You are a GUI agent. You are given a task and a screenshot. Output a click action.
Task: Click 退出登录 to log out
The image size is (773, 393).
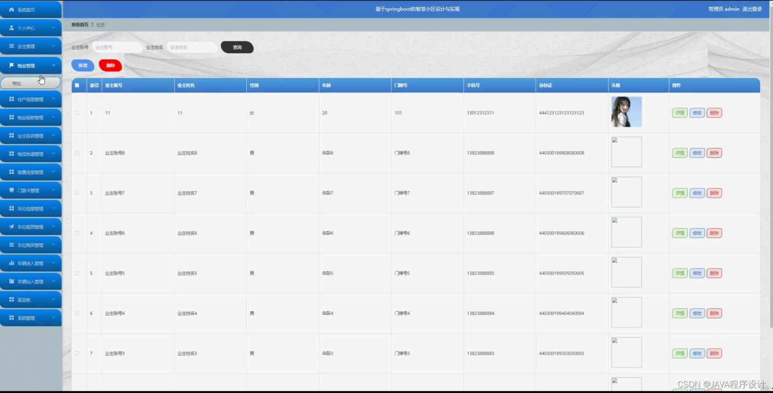752,9
